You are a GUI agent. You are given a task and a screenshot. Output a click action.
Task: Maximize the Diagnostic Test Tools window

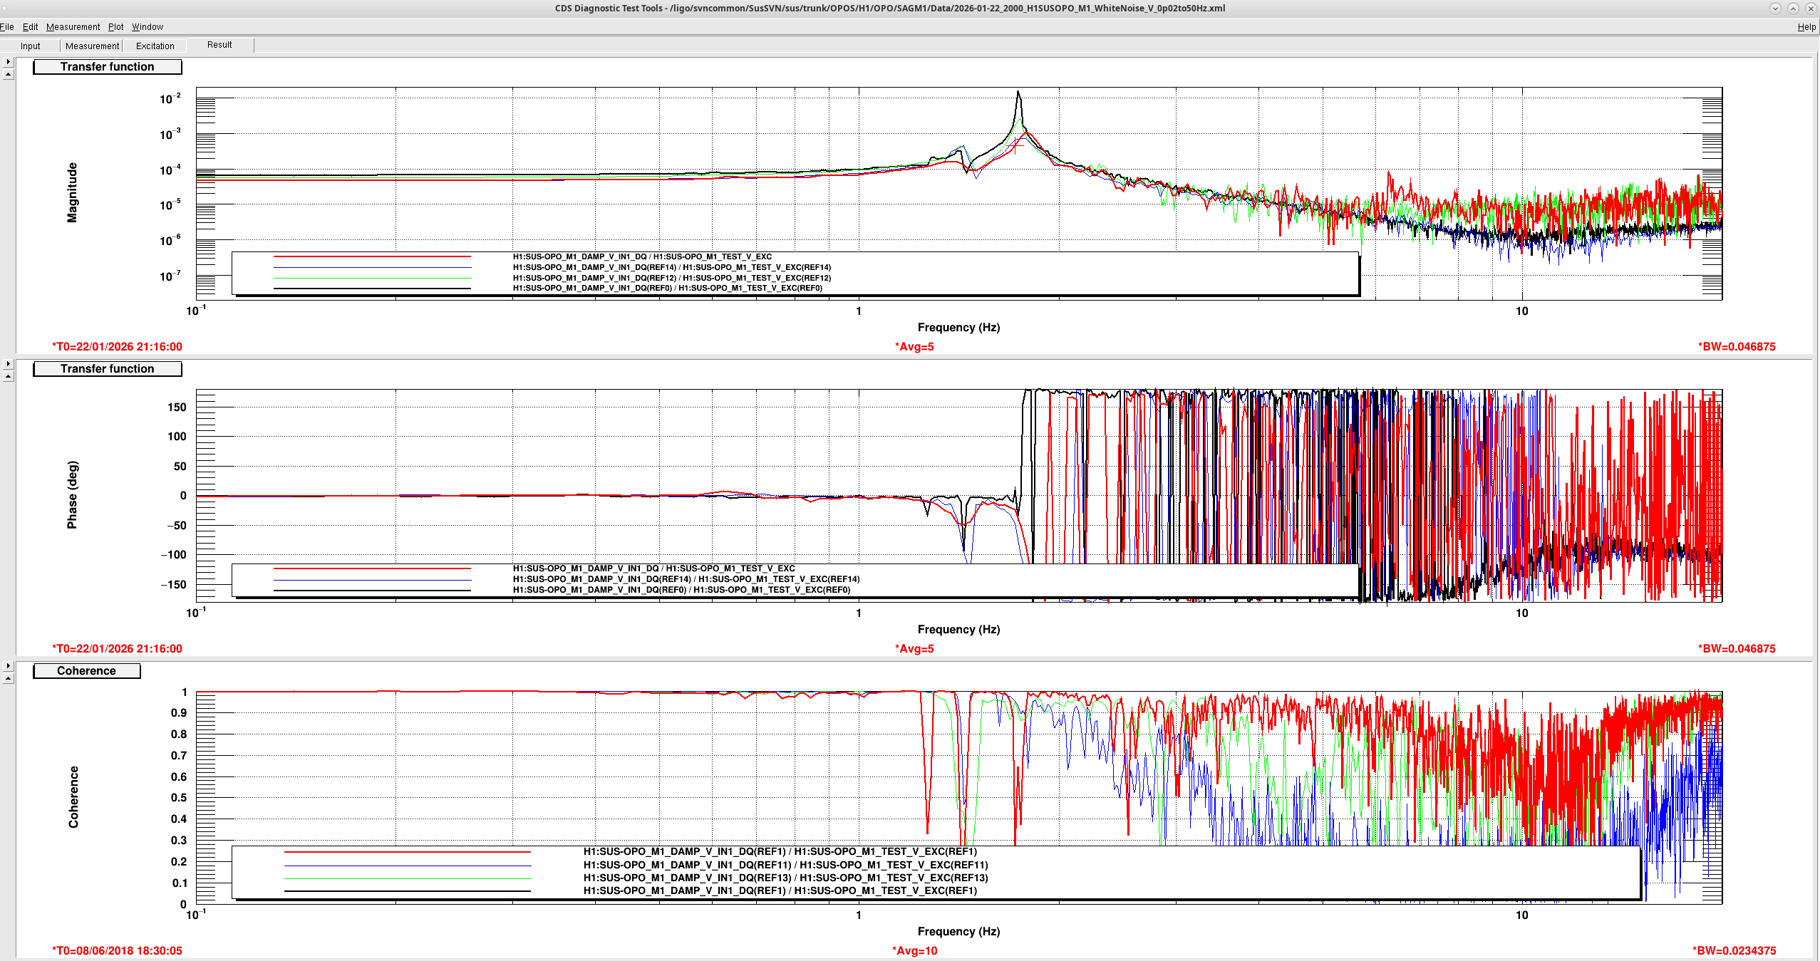tap(1793, 9)
